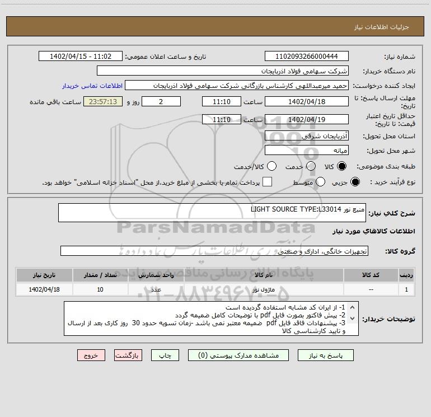
Task: Click the response deadline date 1402/04/18 field
Action: point(307,101)
